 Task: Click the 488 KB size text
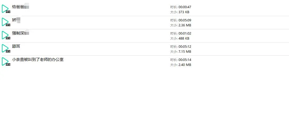[x=184, y=38]
